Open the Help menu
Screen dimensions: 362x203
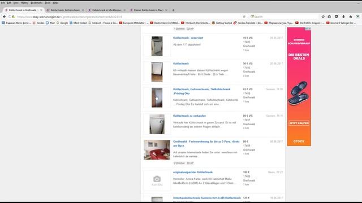point(55,3)
